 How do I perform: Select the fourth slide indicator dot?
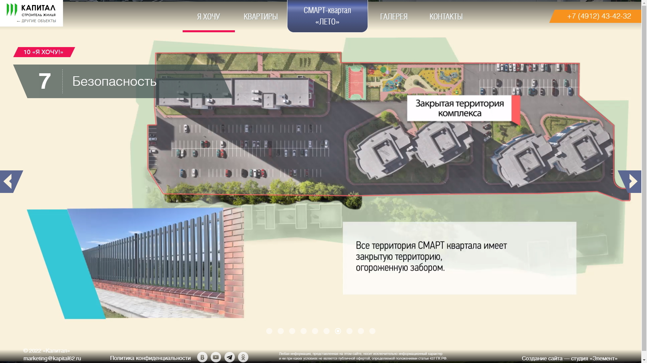304,331
